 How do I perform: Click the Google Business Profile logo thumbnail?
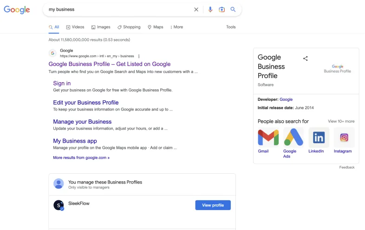[x=337, y=69]
